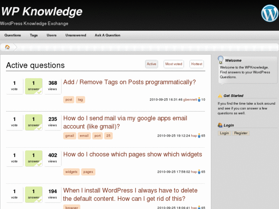
Task: Select the "gmail" tag
Action: 69,136
